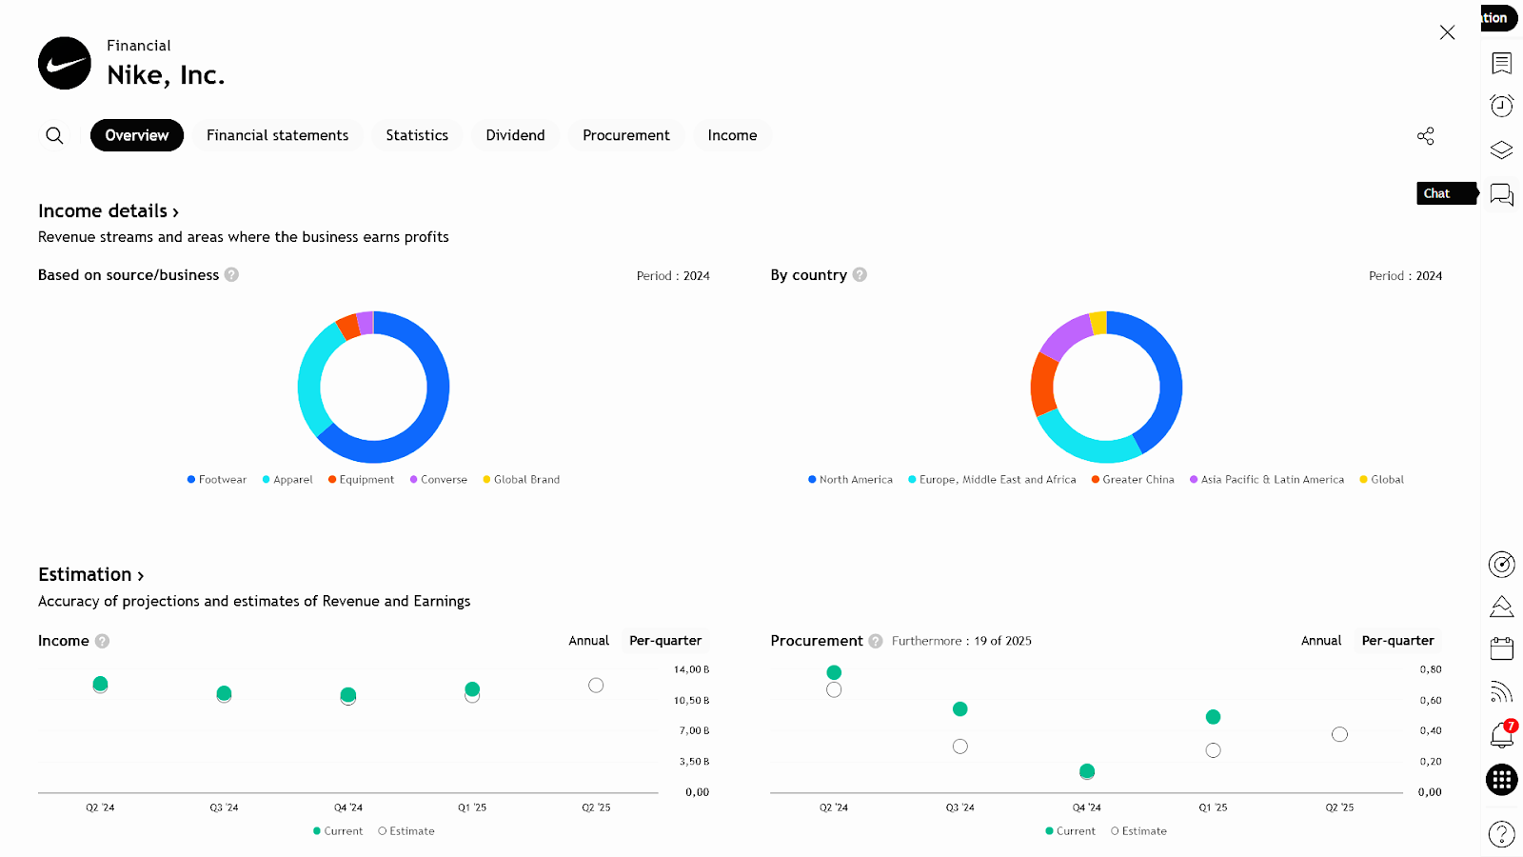Expand the Estimation section
The image size is (1523, 857).
tap(90, 575)
